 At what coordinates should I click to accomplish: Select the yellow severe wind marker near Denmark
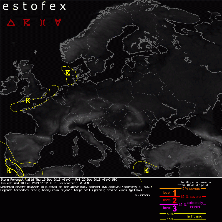coord(67,73)
